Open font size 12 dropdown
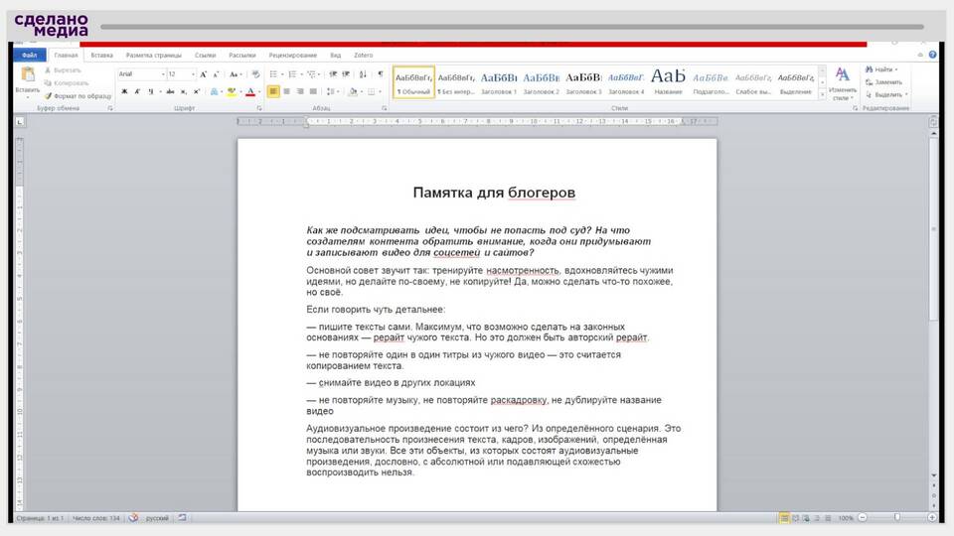The height and width of the screenshot is (536, 954). 194,74
